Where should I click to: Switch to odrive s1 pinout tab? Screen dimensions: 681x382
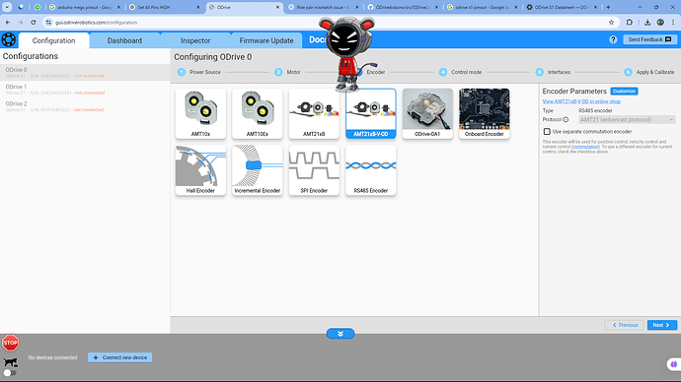[x=482, y=7]
